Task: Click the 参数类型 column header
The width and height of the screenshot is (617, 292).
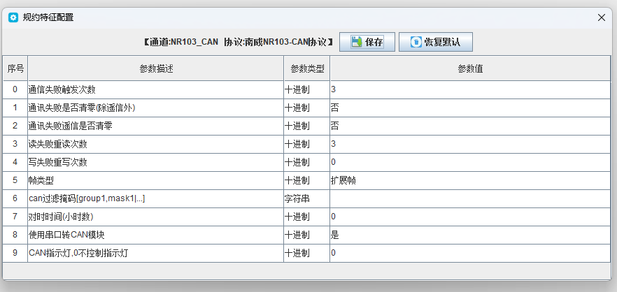Action: (306, 68)
